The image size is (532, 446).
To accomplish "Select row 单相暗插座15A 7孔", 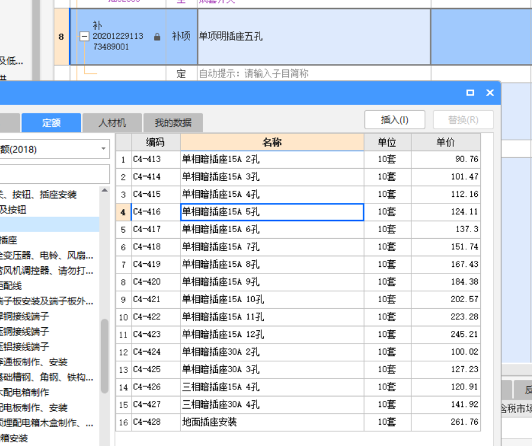I will coord(272,247).
